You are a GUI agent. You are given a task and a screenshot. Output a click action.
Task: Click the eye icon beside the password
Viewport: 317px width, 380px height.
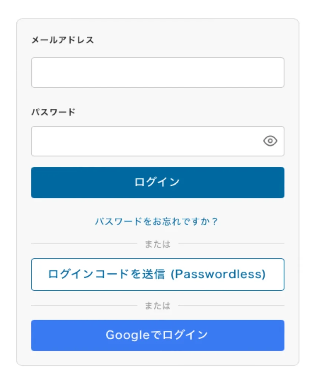pos(270,141)
